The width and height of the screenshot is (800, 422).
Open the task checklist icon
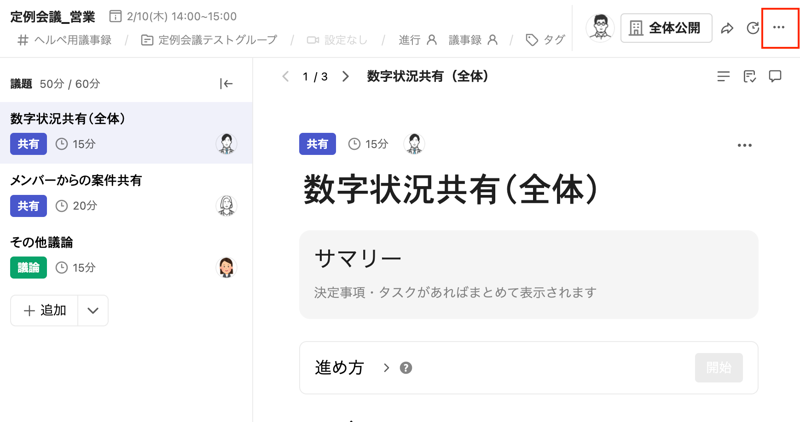click(749, 76)
